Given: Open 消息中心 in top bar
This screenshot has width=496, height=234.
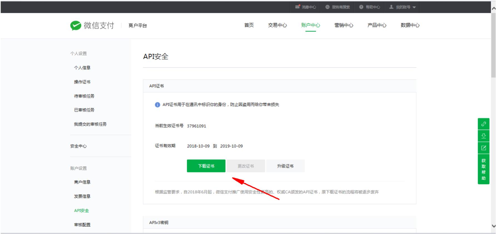Looking at the screenshot, I should [x=309, y=7].
